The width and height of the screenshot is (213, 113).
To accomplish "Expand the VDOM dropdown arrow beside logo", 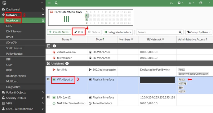I will pyautogui.click(x=42, y=3).
